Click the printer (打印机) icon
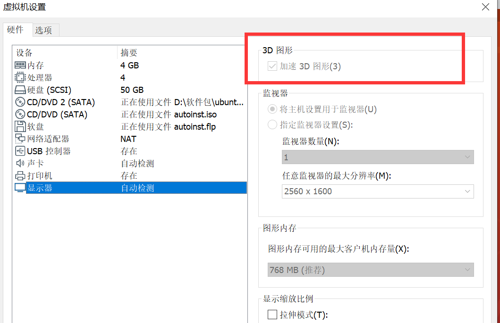Screen dimensions: 500x323 point(20,175)
